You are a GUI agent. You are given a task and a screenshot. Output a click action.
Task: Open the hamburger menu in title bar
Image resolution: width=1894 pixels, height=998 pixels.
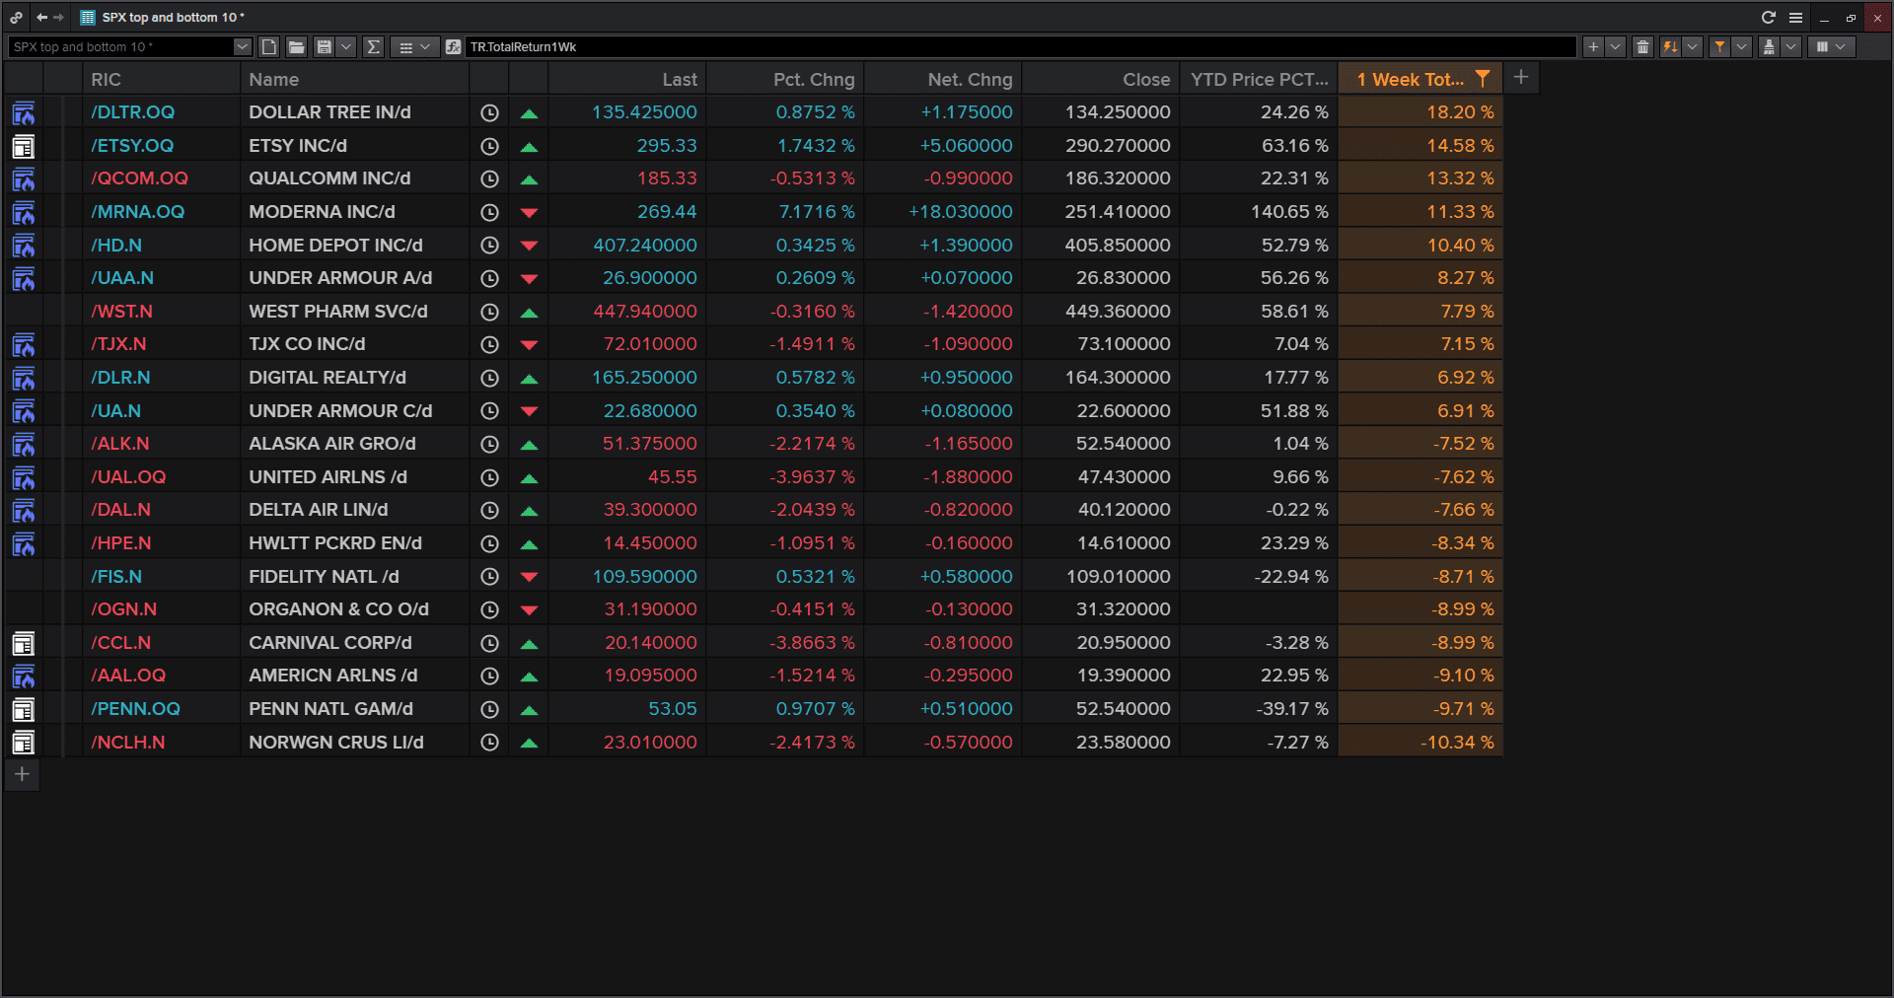point(1795,17)
